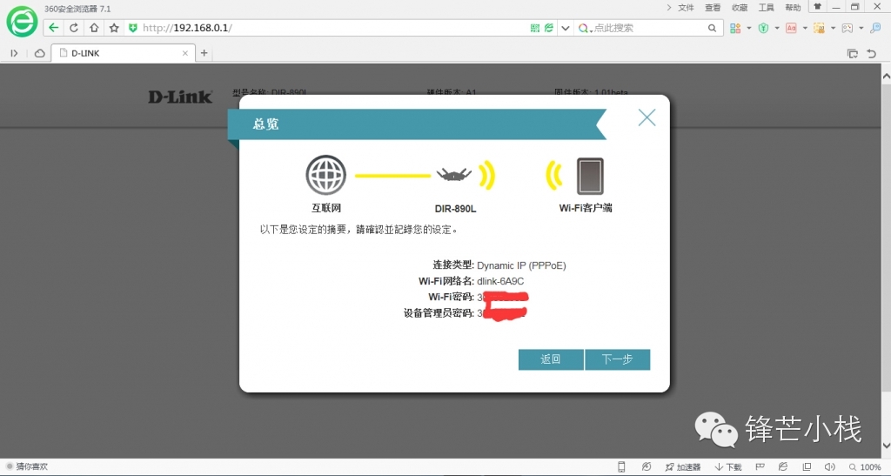Expand dropdown next to game controller icon
Screen dimensions: 891x476
861,28
